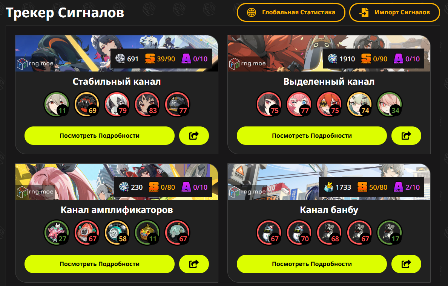Select the character avatar with pity 11

(x=57, y=104)
